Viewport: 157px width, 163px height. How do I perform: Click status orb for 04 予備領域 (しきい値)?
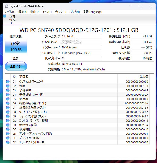coord(8,95)
